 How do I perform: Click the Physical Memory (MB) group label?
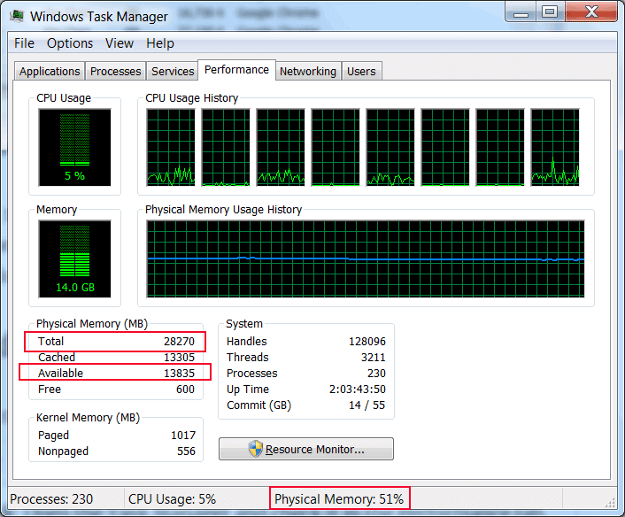(x=92, y=324)
